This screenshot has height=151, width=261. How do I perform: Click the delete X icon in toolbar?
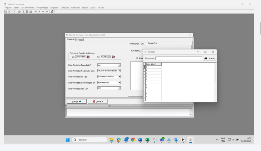point(14,11)
